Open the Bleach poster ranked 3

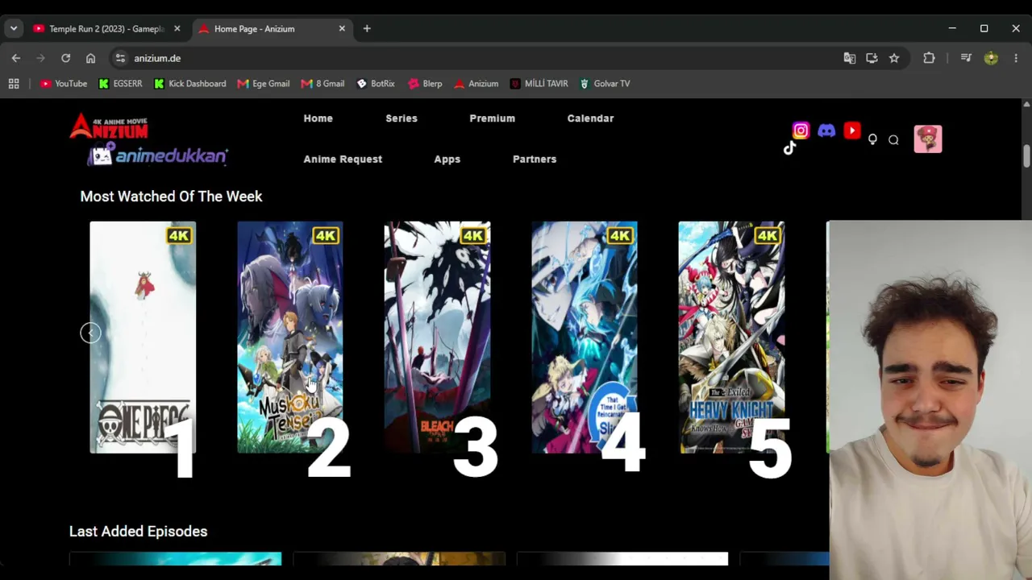[437, 337]
